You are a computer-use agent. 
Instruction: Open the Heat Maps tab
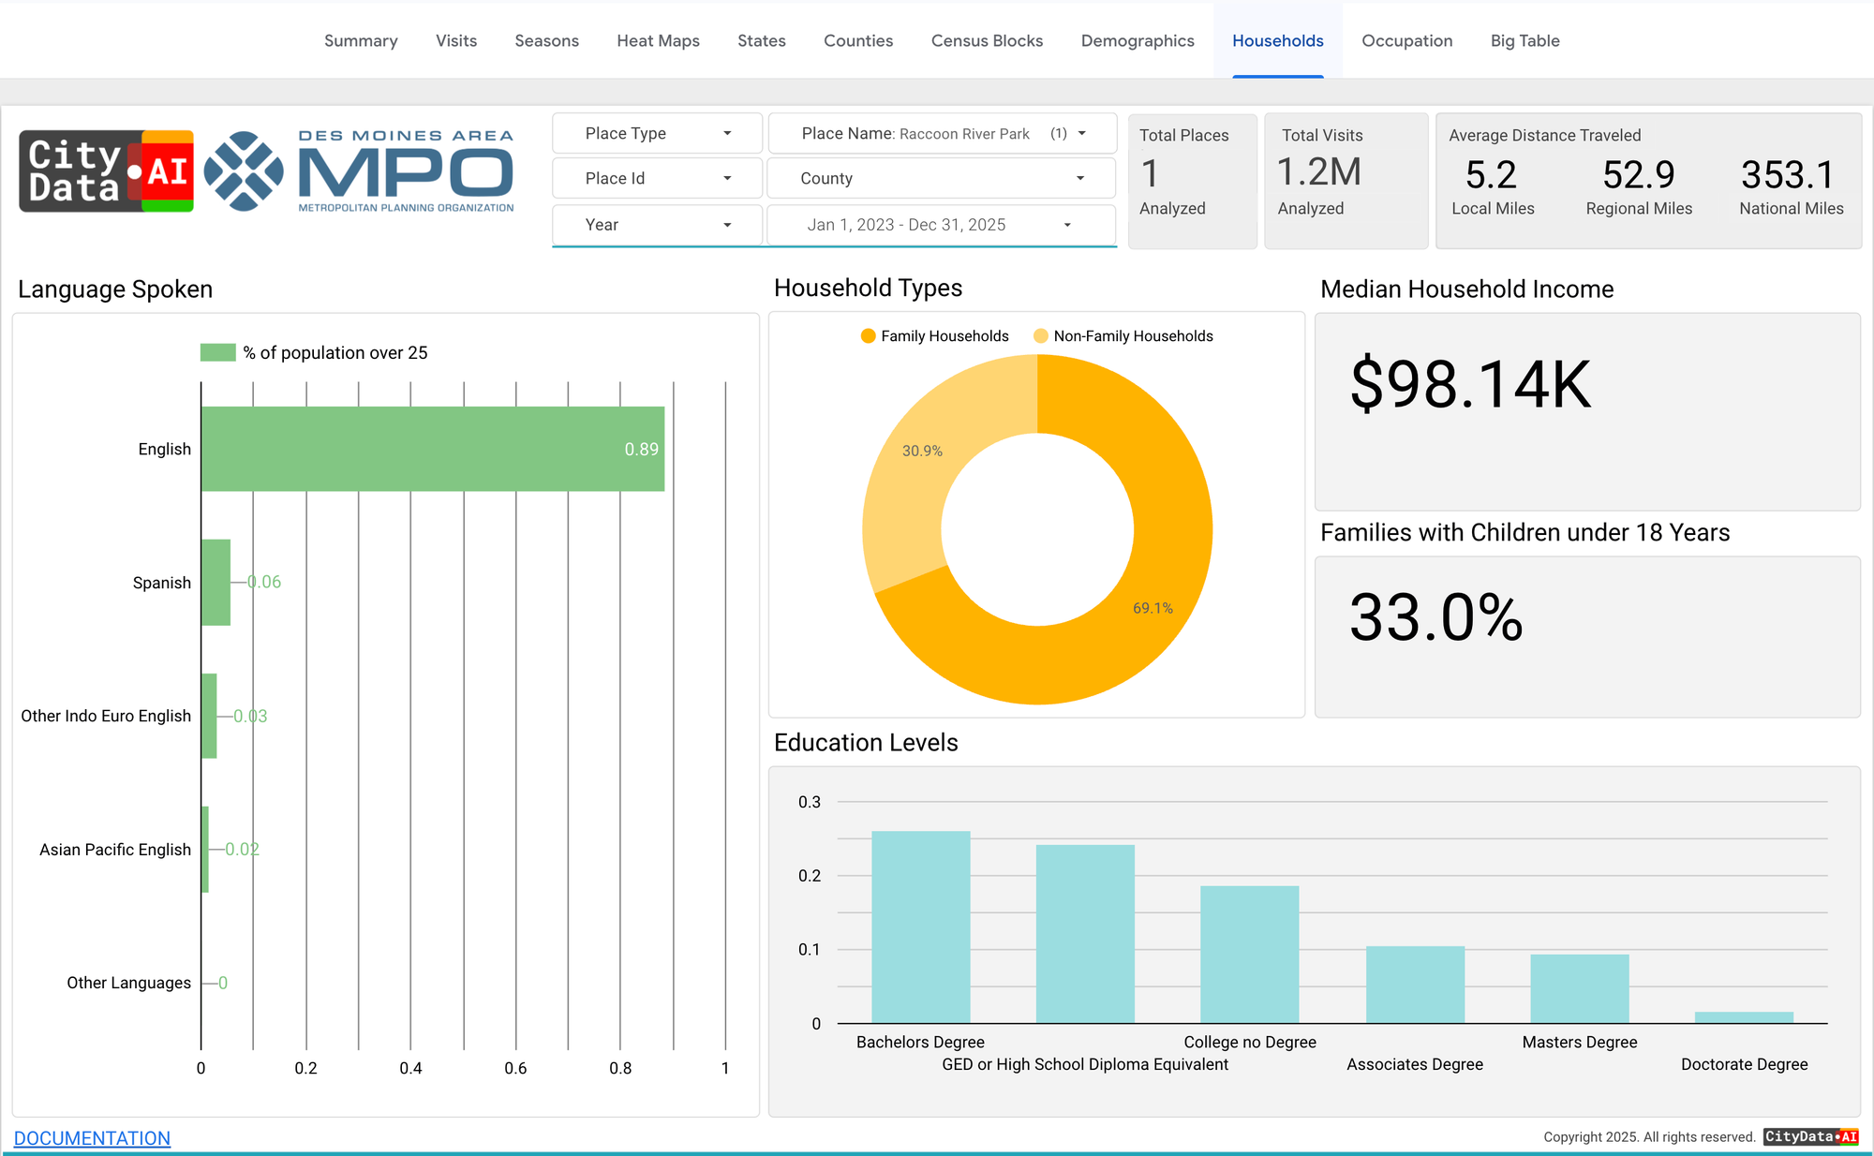pos(658,41)
